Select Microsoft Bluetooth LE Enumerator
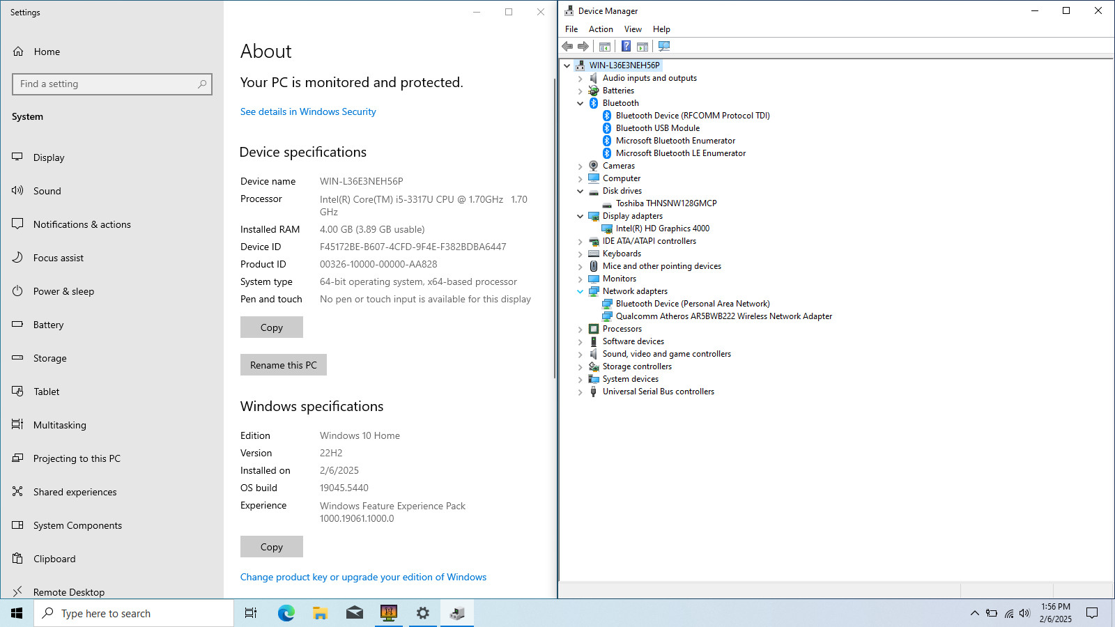The height and width of the screenshot is (627, 1115). click(681, 153)
